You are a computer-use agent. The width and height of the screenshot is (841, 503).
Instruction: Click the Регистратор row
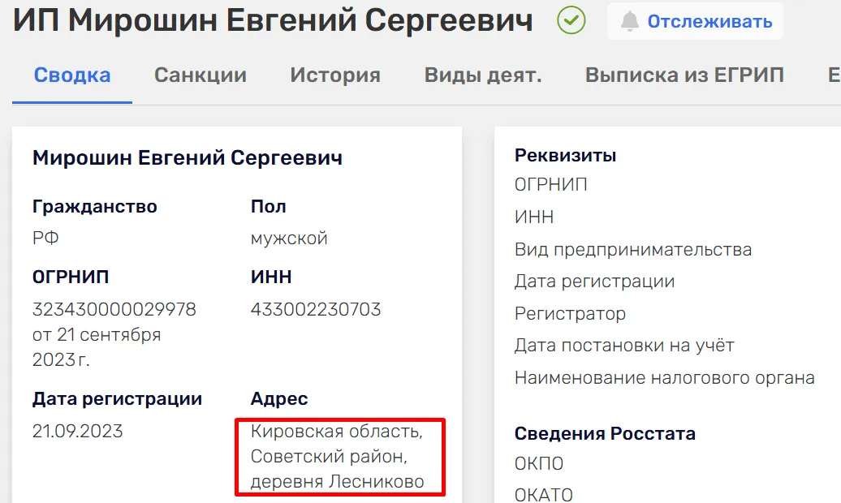570,314
